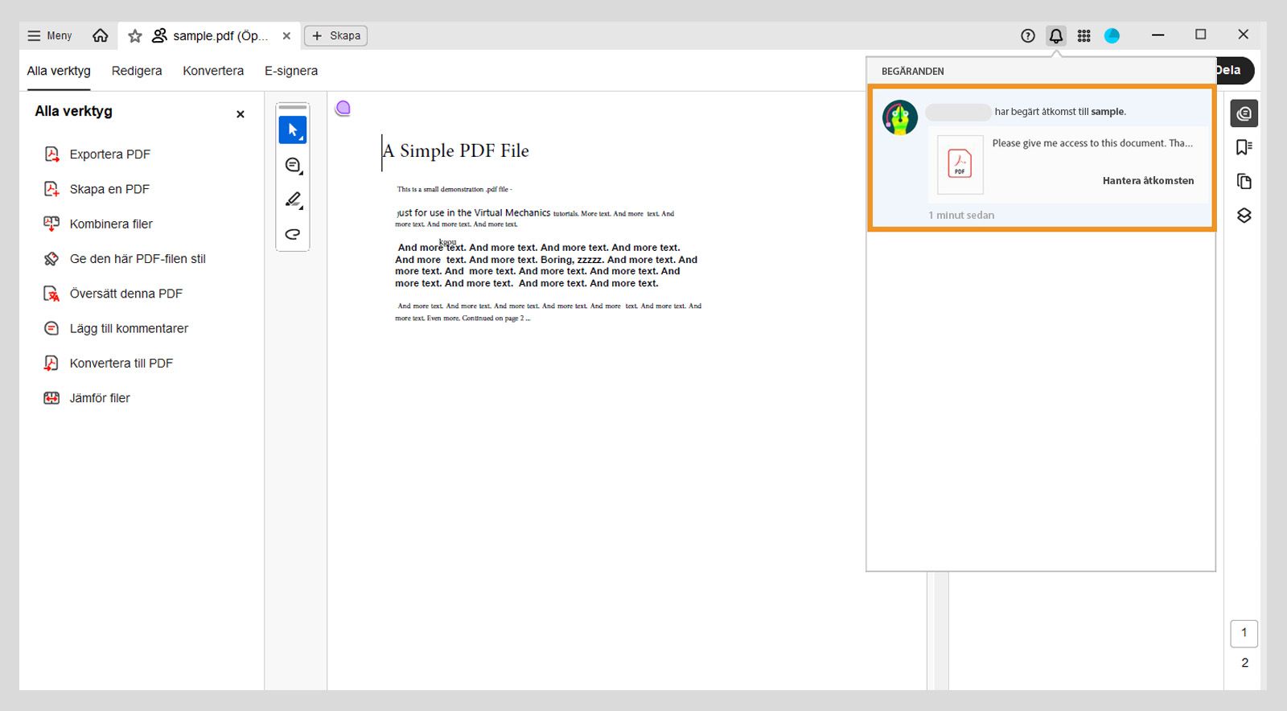Select the freehand draw loop tool
This screenshot has height=711, width=1287.
point(293,234)
